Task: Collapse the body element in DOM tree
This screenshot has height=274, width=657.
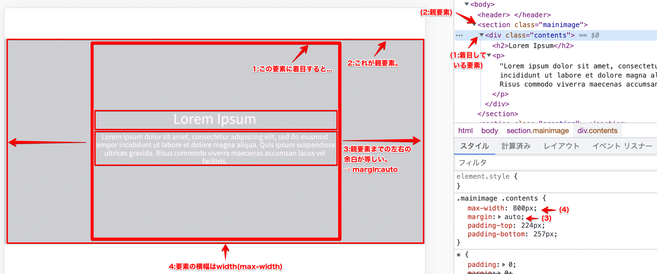Action: tap(467, 4)
